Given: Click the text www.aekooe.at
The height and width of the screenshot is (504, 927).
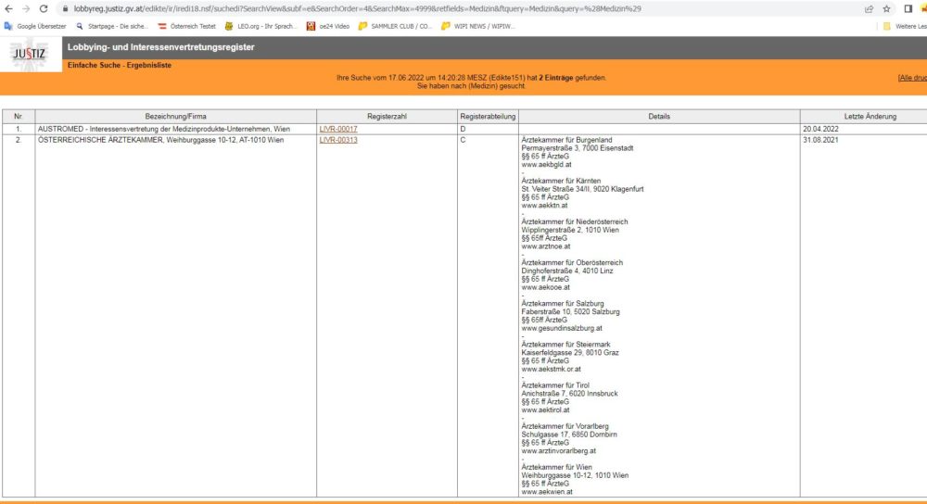Looking at the screenshot, I should point(546,287).
